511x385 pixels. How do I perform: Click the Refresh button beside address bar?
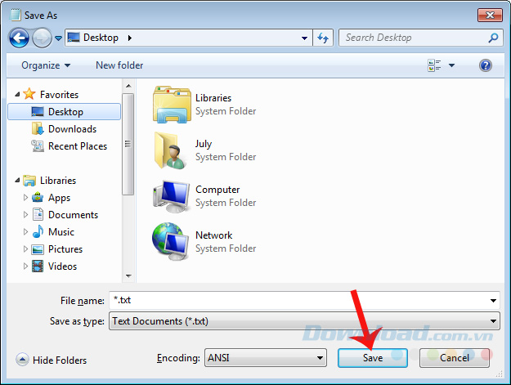coord(323,38)
